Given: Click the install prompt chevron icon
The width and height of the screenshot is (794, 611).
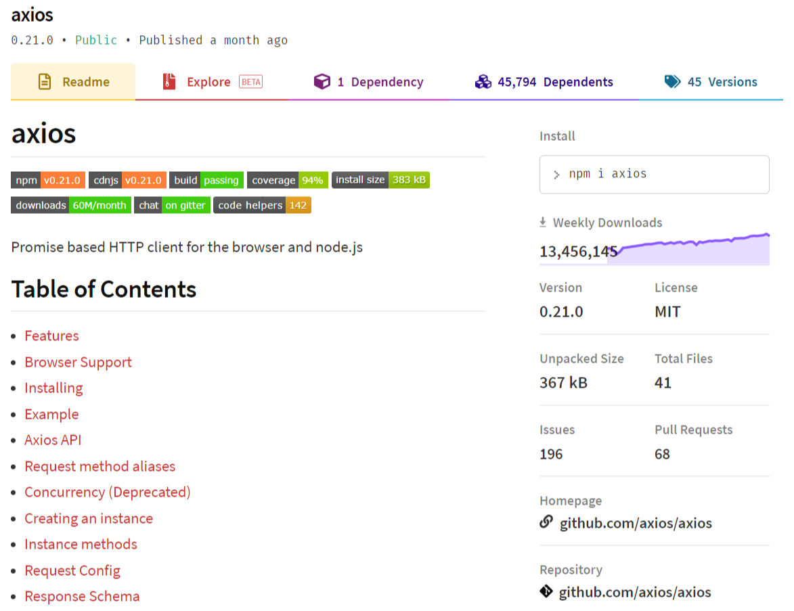Looking at the screenshot, I should tap(556, 175).
